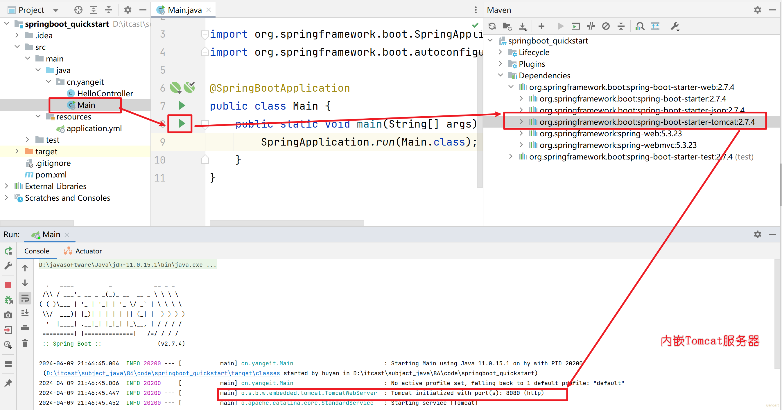The image size is (782, 410).
Task: Print the console output
Action: pyautogui.click(x=25, y=328)
